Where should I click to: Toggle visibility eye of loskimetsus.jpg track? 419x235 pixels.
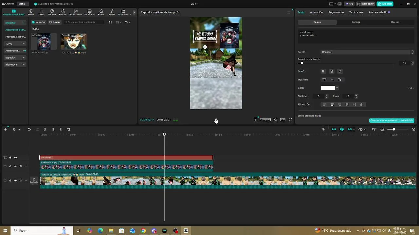coord(15,166)
